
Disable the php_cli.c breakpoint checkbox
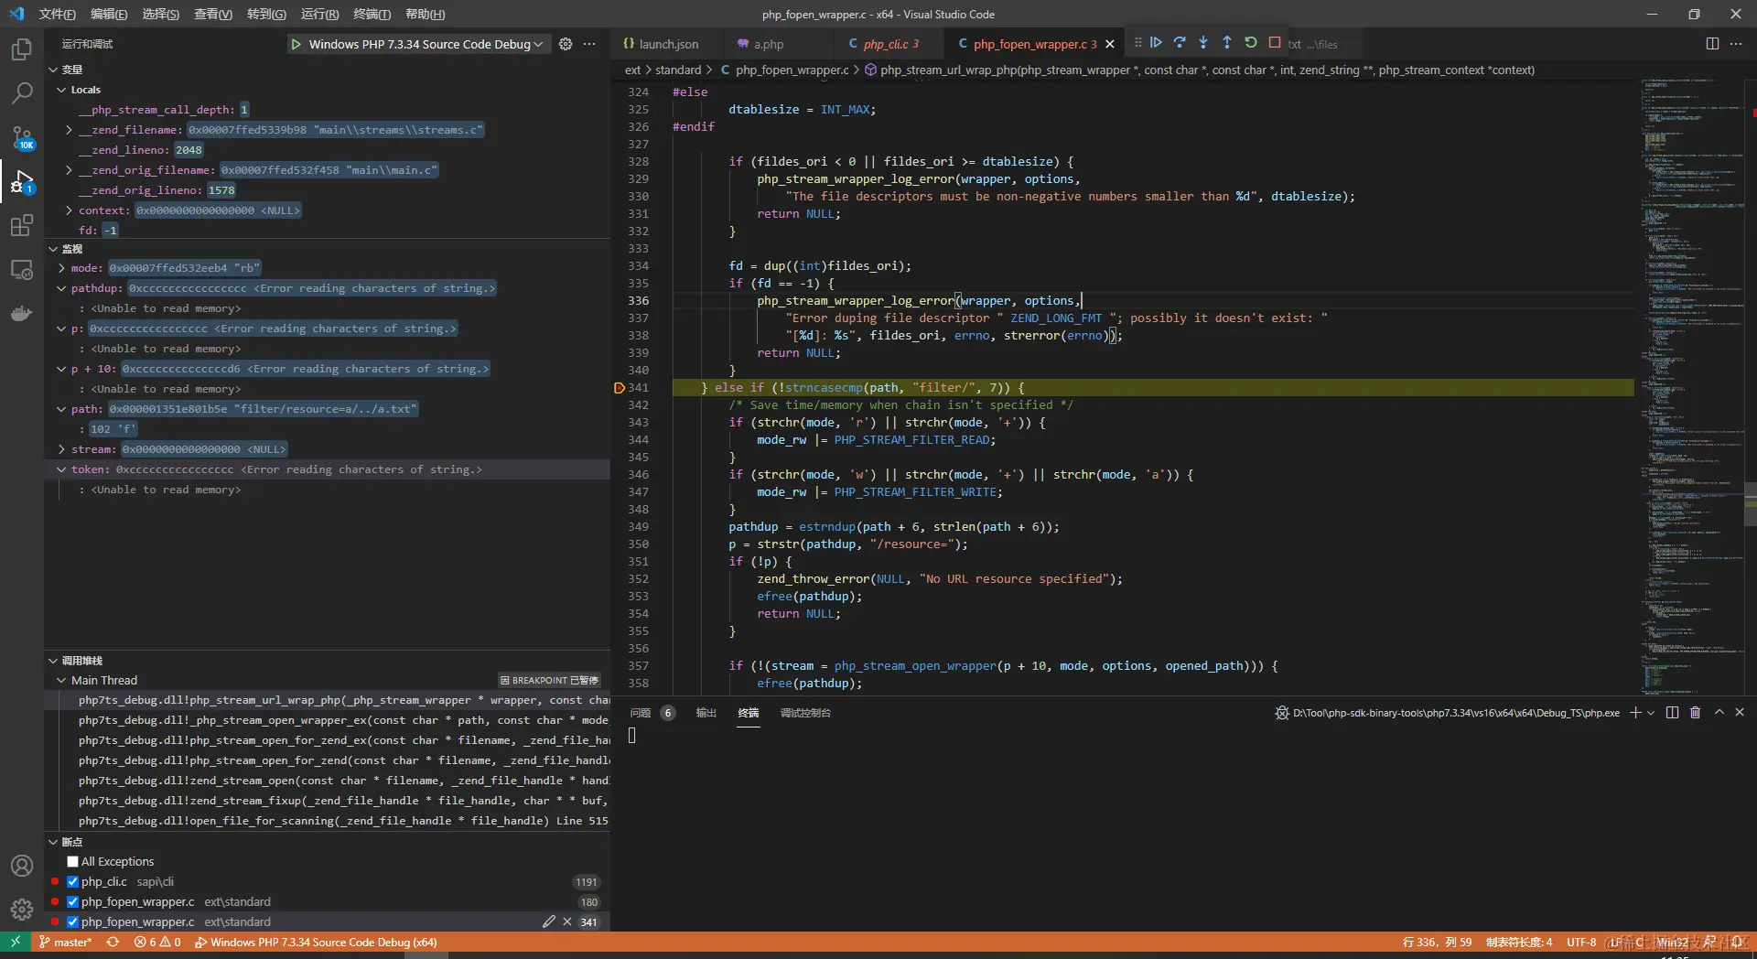pyautogui.click(x=73, y=882)
